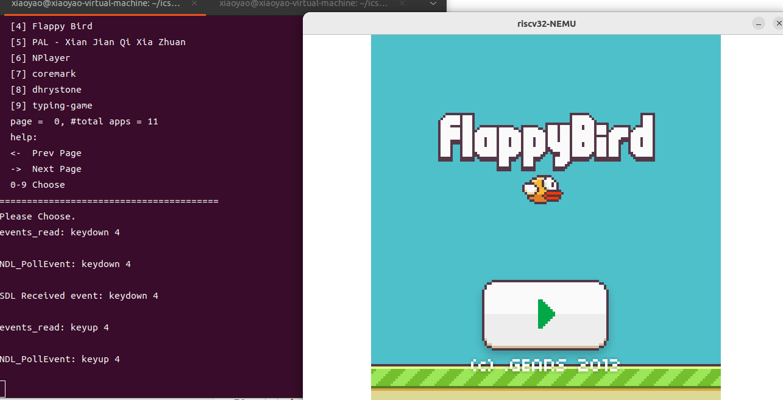Click the green Play button in Flappy Bird
The height and width of the screenshot is (400, 783).
click(545, 315)
